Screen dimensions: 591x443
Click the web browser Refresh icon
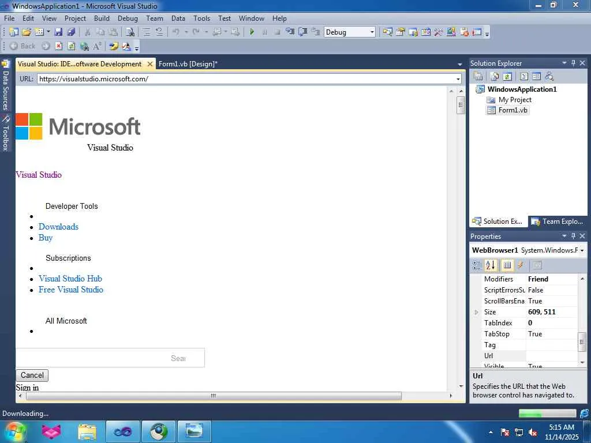[x=71, y=46]
